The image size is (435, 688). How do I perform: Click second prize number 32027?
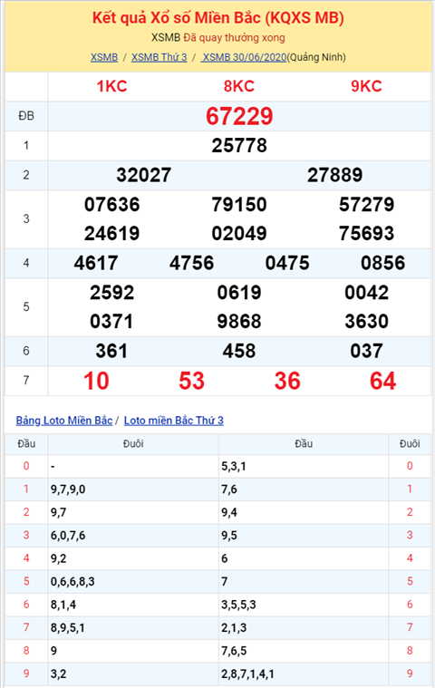(x=144, y=175)
